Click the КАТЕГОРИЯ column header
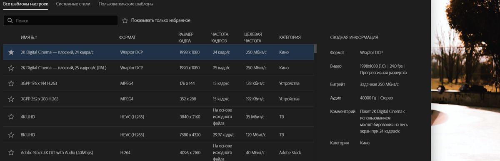 click(x=290, y=37)
